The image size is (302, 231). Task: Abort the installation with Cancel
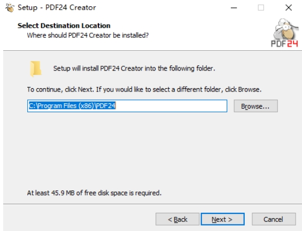(274, 219)
